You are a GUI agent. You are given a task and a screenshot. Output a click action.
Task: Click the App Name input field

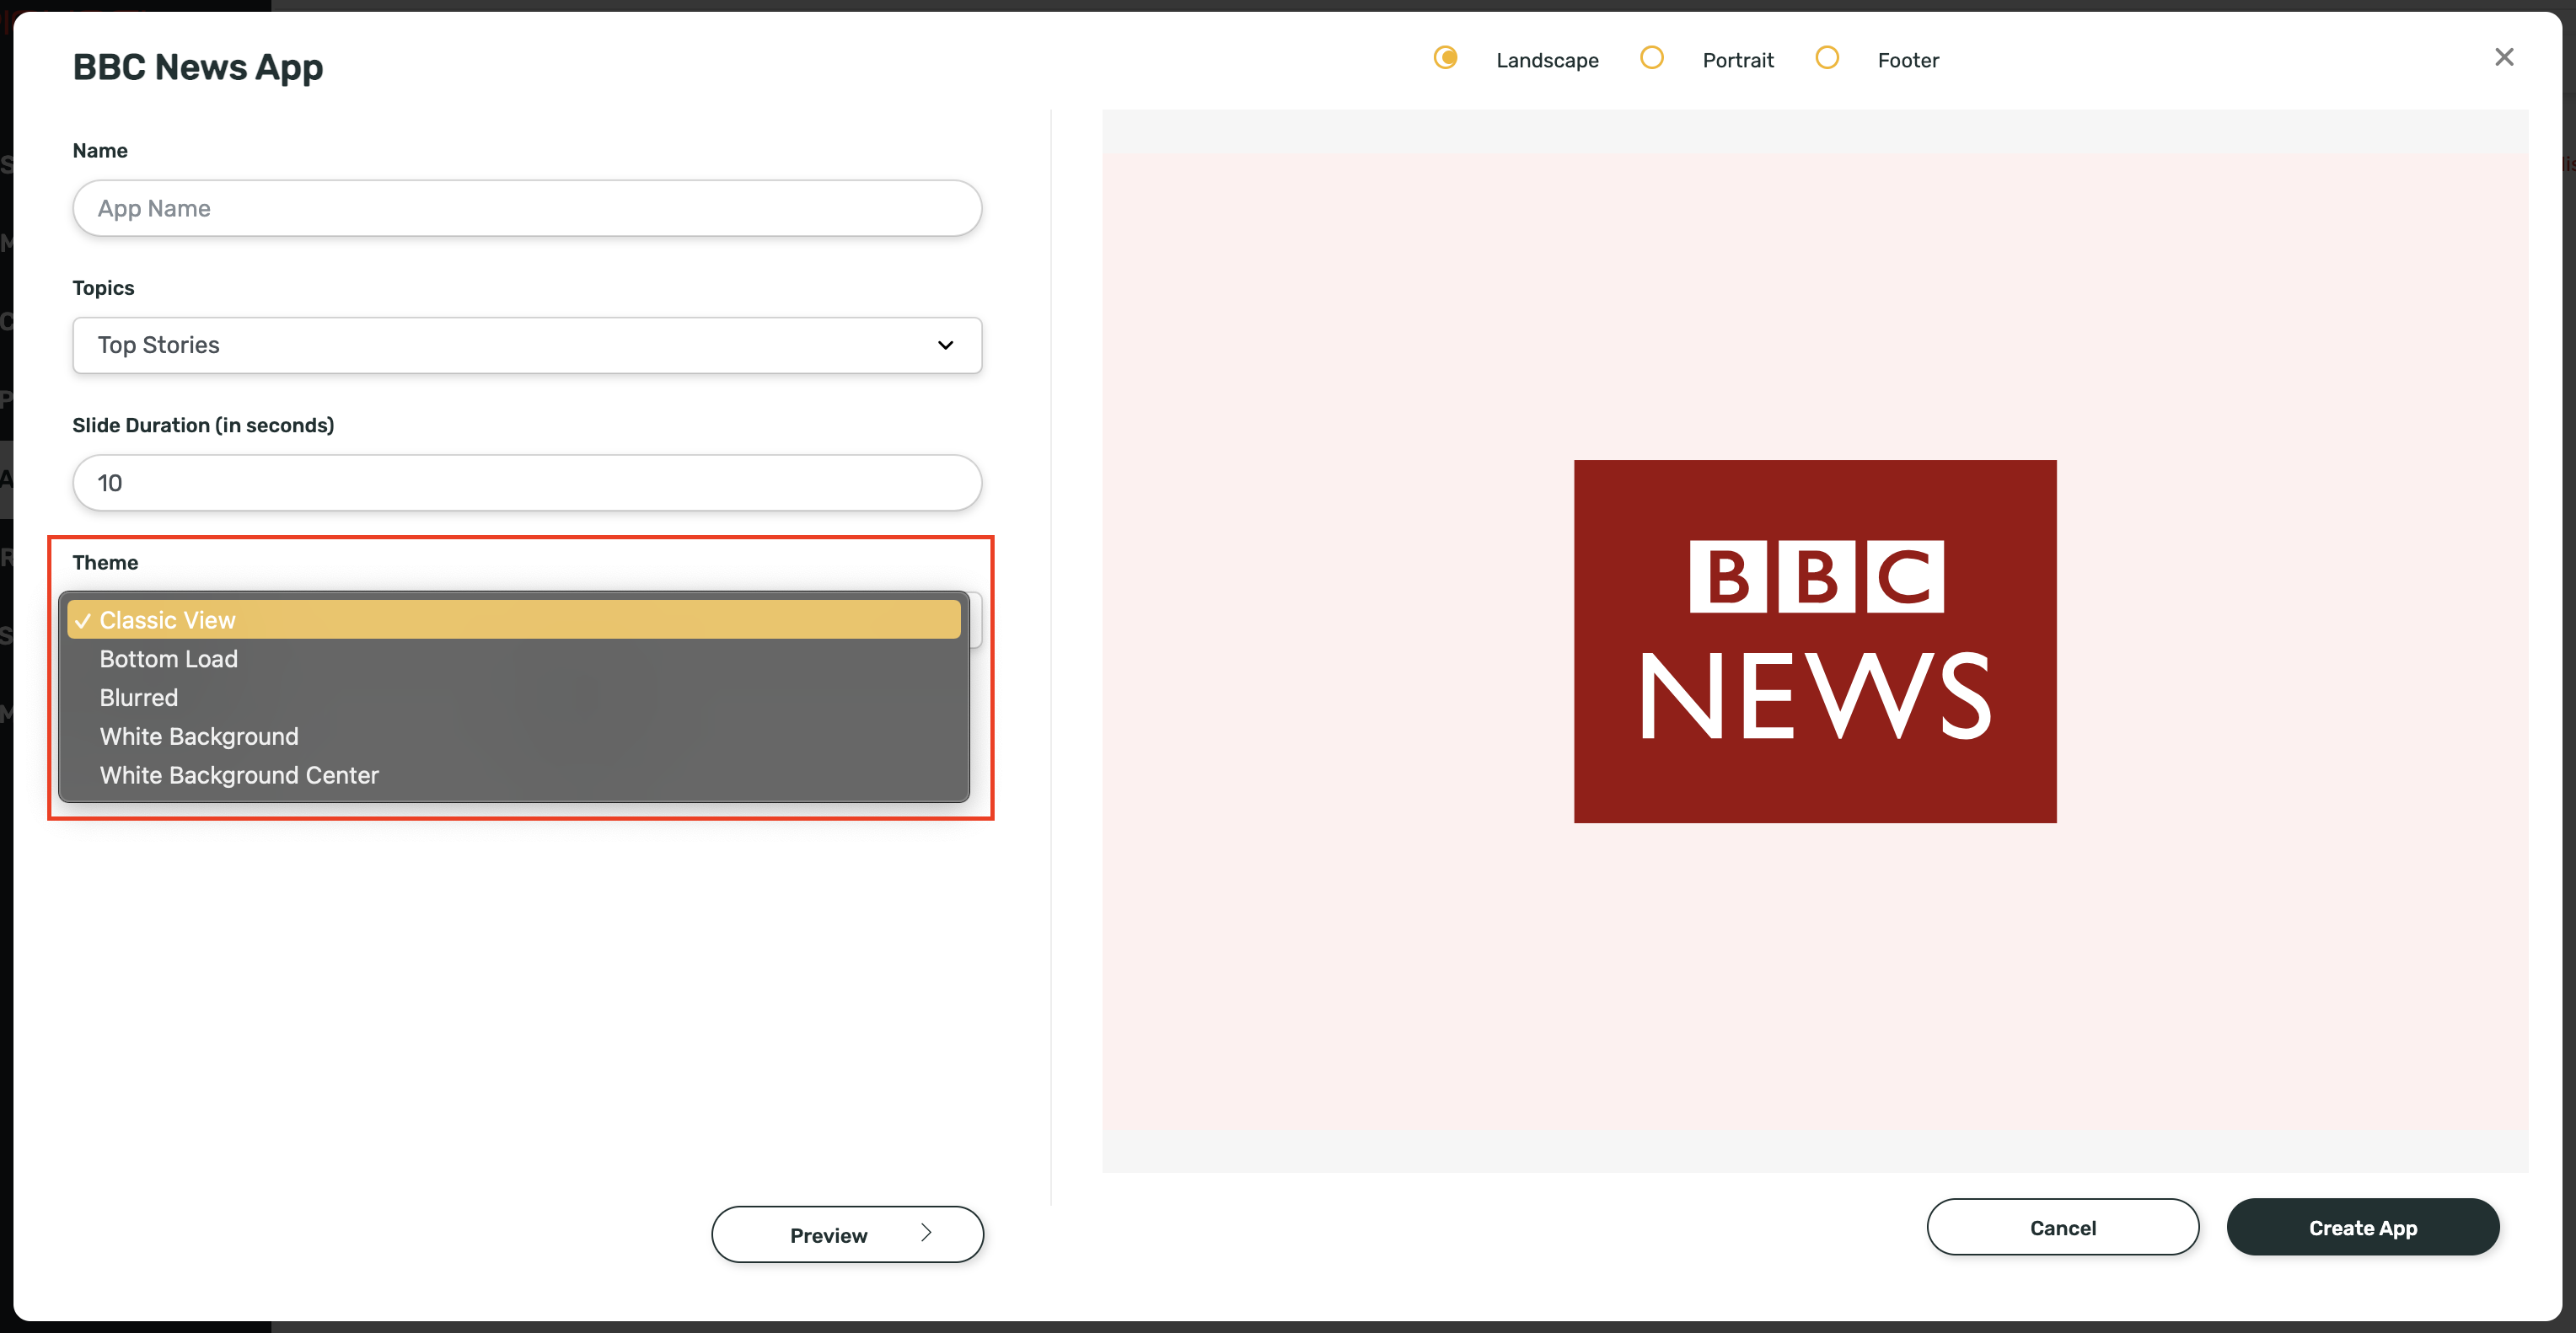click(x=527, y=208)
